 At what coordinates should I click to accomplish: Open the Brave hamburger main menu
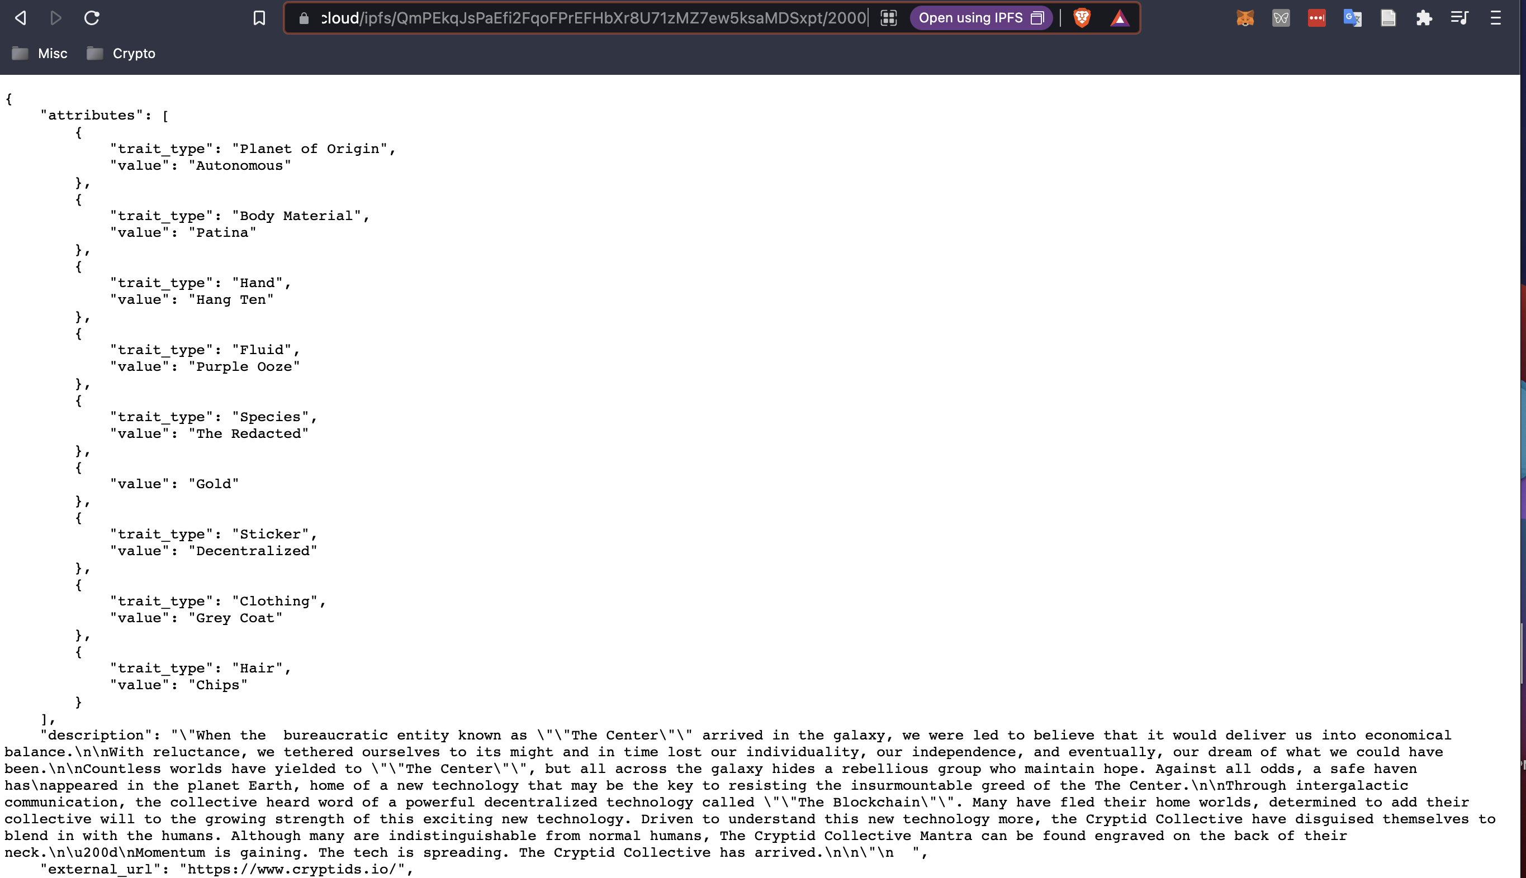pos(1495,18)
